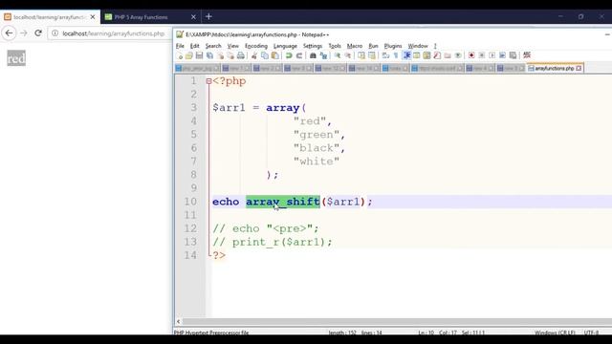The height and width of the screenshot is (344, 612).
Task: Click the highlighted array_shift function name
Action: 283,202
